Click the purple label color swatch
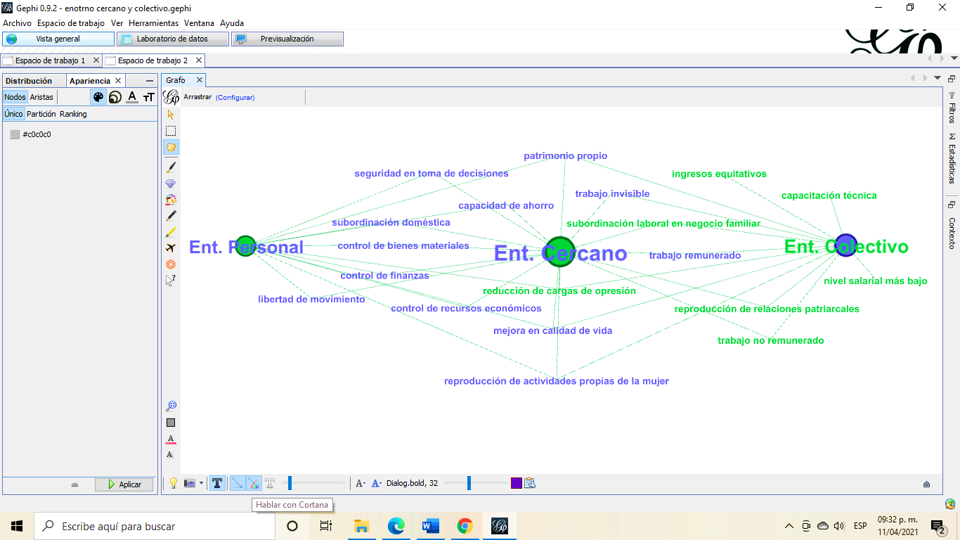This screenshot has height=540, width=960. [x=517, y=483]
